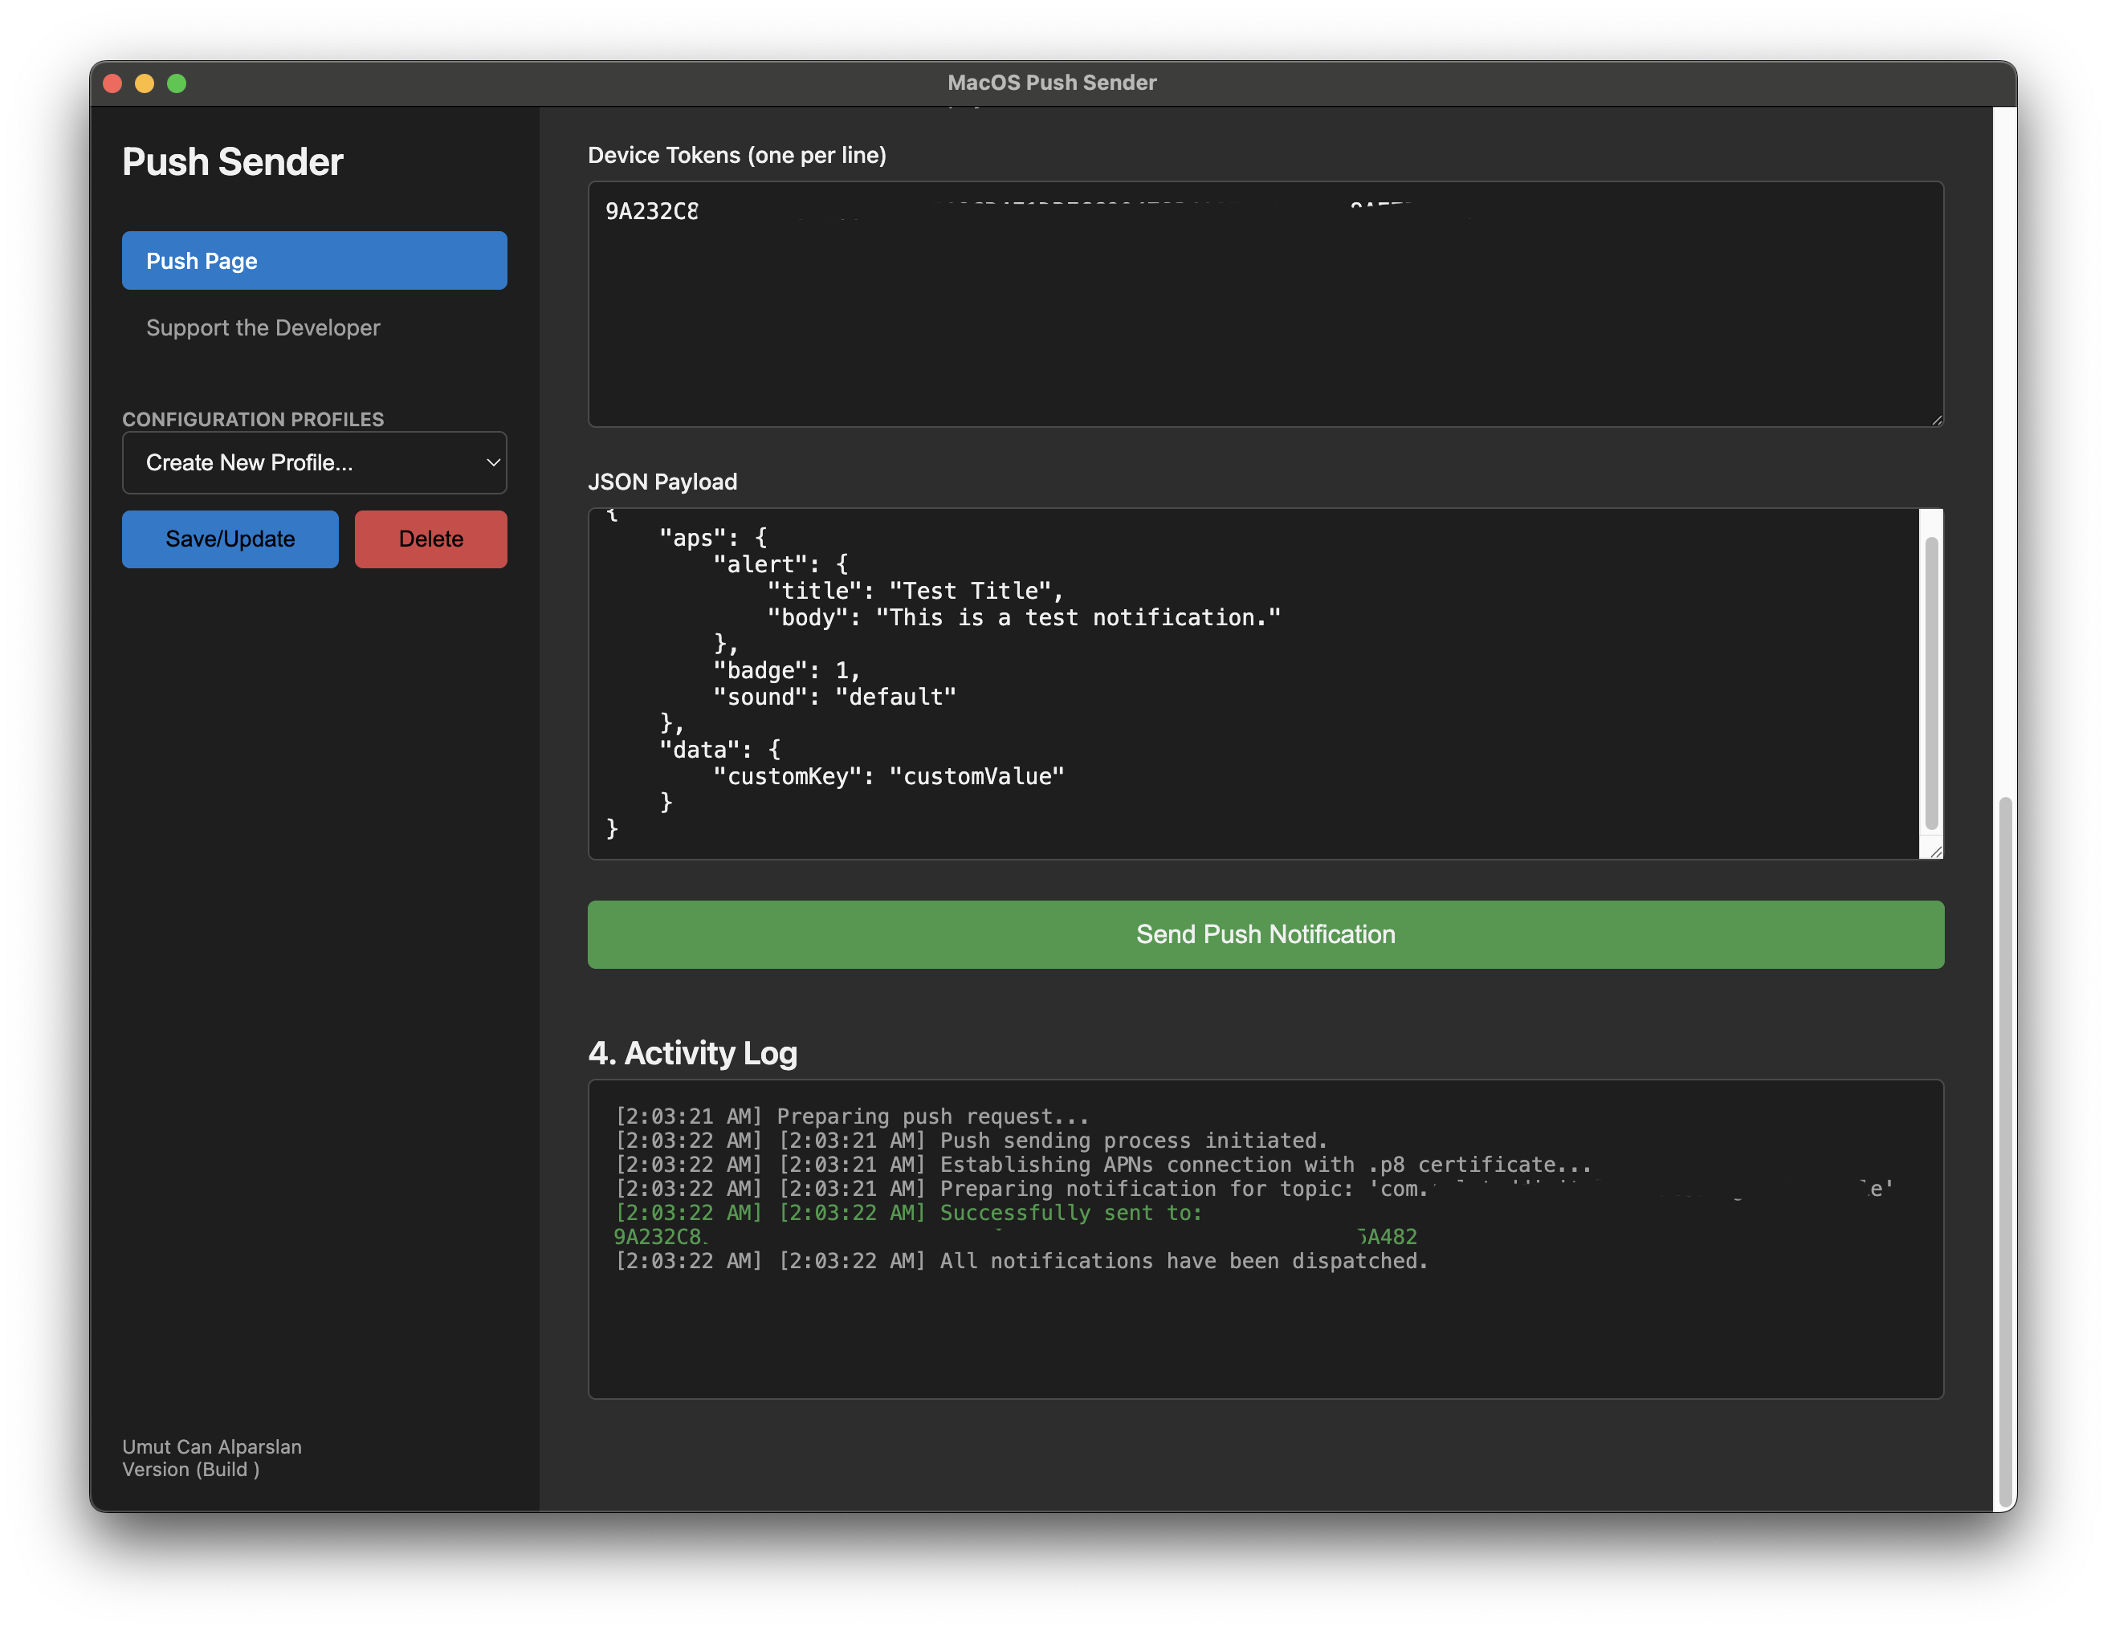Image resolution: width=2107 pixels, height=1631 pixels.
Task: Click the "JSON Payload" label
Action: tap(662, 482)
